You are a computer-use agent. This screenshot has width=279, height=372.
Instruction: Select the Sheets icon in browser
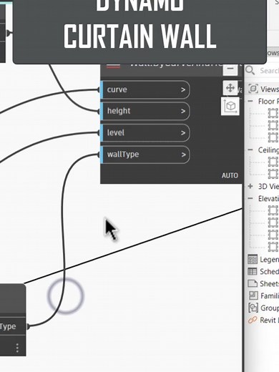click(253, 283)
